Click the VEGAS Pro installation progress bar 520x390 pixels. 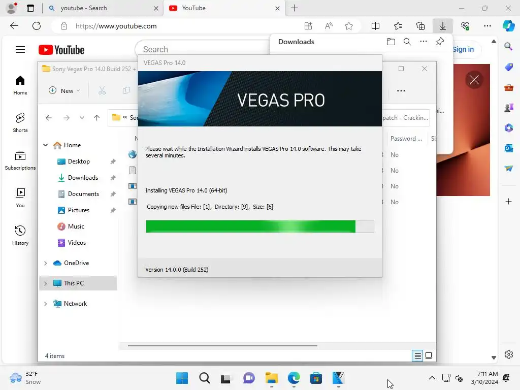point(260,226)
